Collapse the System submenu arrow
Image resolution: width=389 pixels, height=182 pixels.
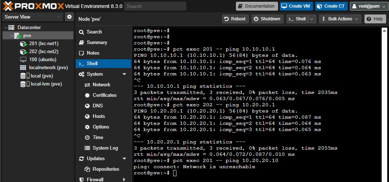pyautogui.click(x=124, y=74)
